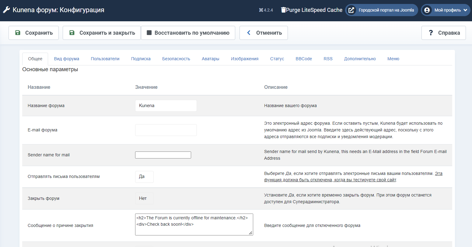The height and width of the screenshot is (247, 472).
Task: Click the Название форума input field
Action: click(x=166, y=106)
